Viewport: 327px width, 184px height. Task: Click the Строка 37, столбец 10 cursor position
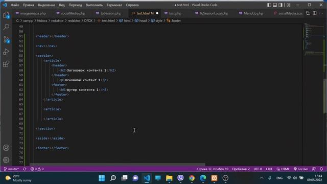click(213, 169)
